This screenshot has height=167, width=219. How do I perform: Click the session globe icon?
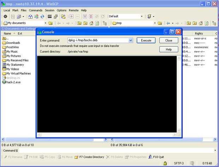149,17
